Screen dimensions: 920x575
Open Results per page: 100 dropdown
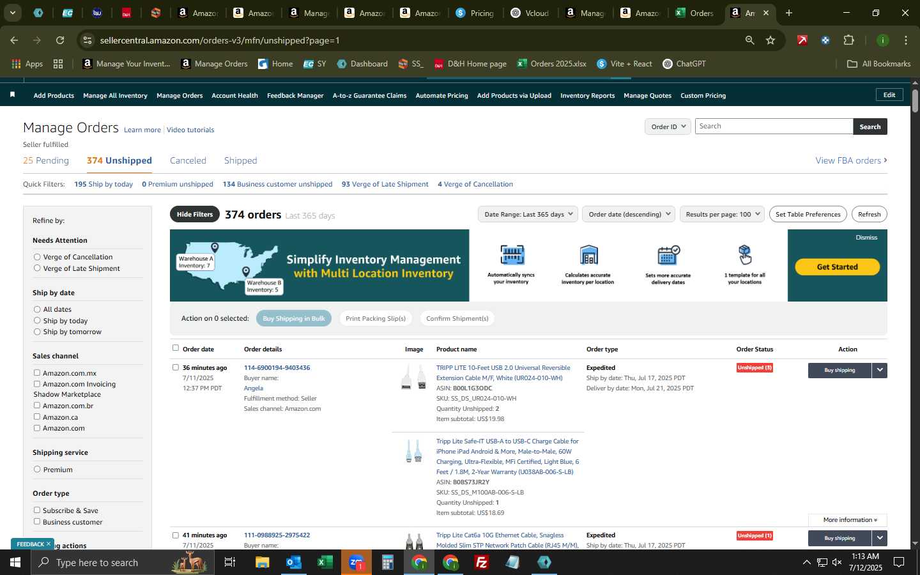click(x=723, y=214)
